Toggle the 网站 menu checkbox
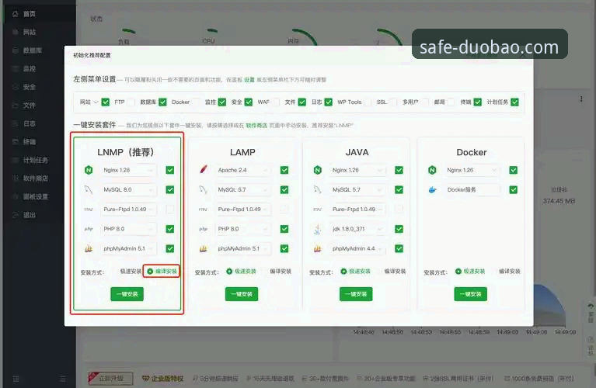 point(106,102)
